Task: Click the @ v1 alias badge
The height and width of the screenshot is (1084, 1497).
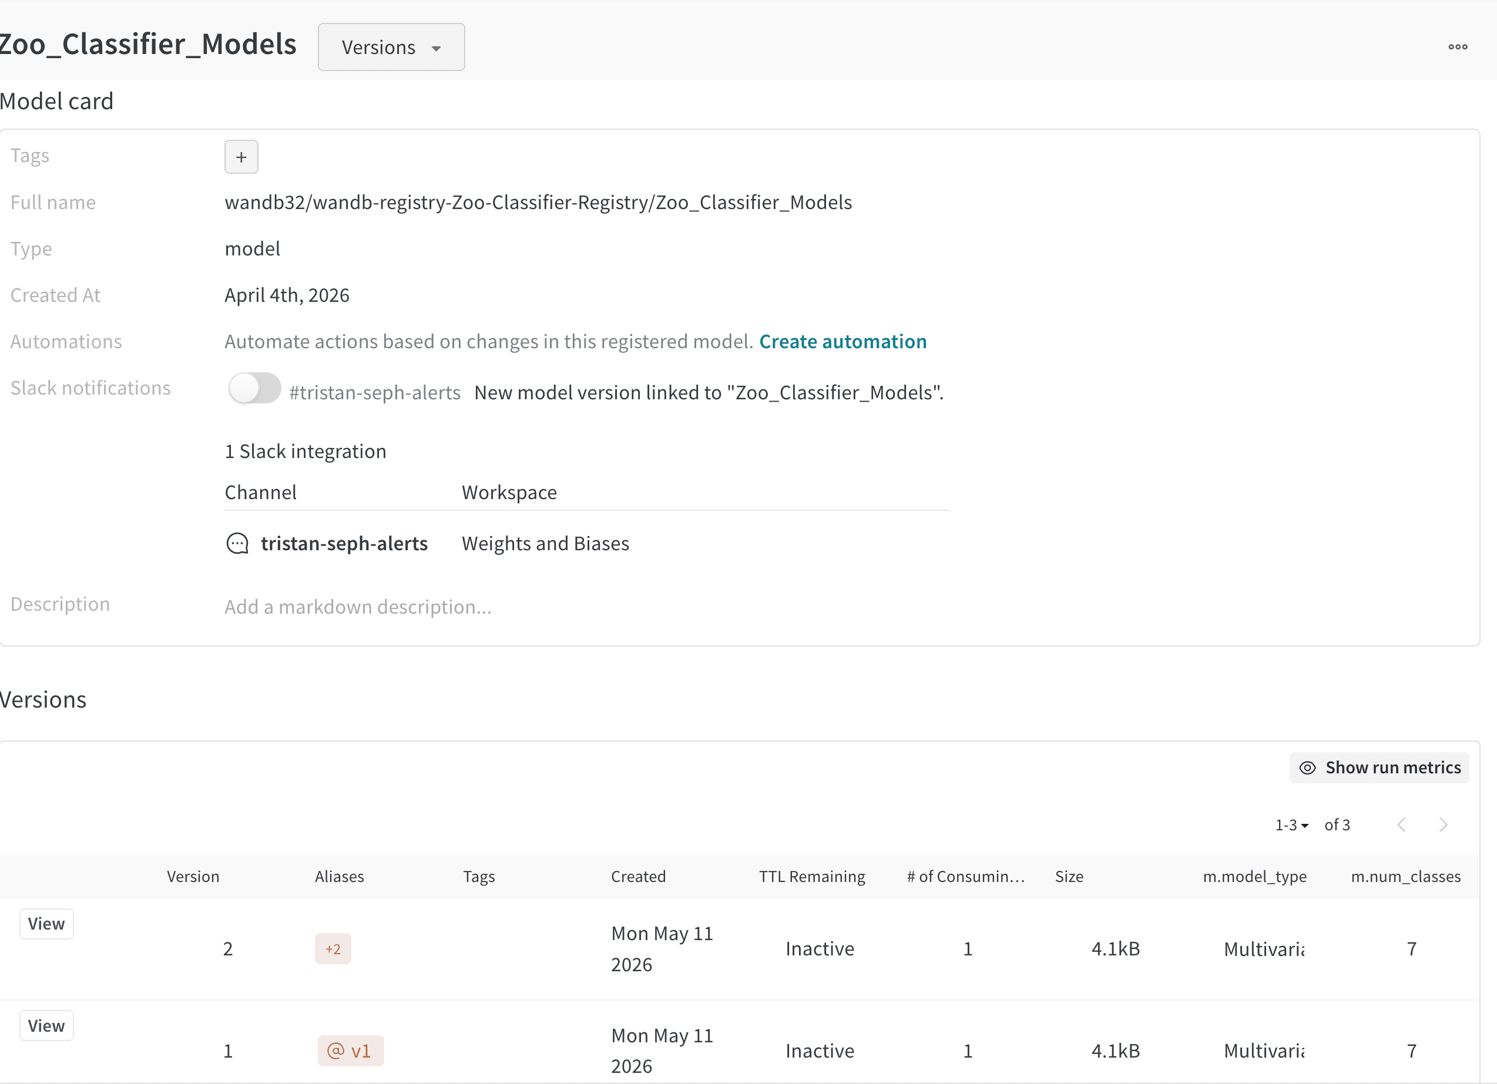Action: (351, 1051)
